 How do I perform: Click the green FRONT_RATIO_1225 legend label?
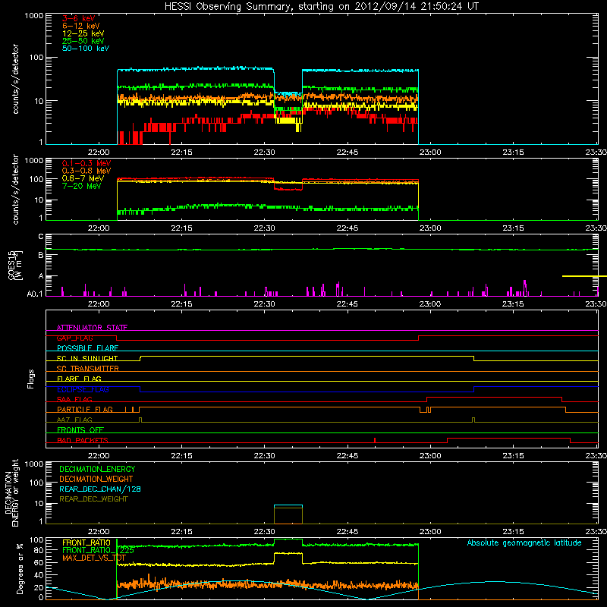(x=99, y=550)
